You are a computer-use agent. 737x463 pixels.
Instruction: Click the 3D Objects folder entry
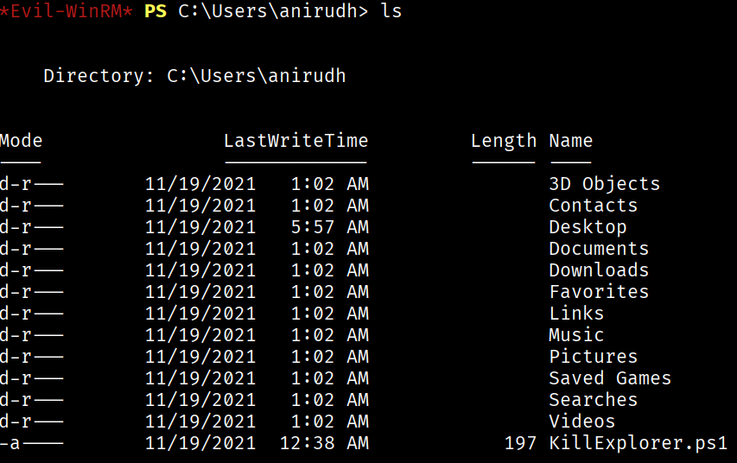[x=605, y=184]
